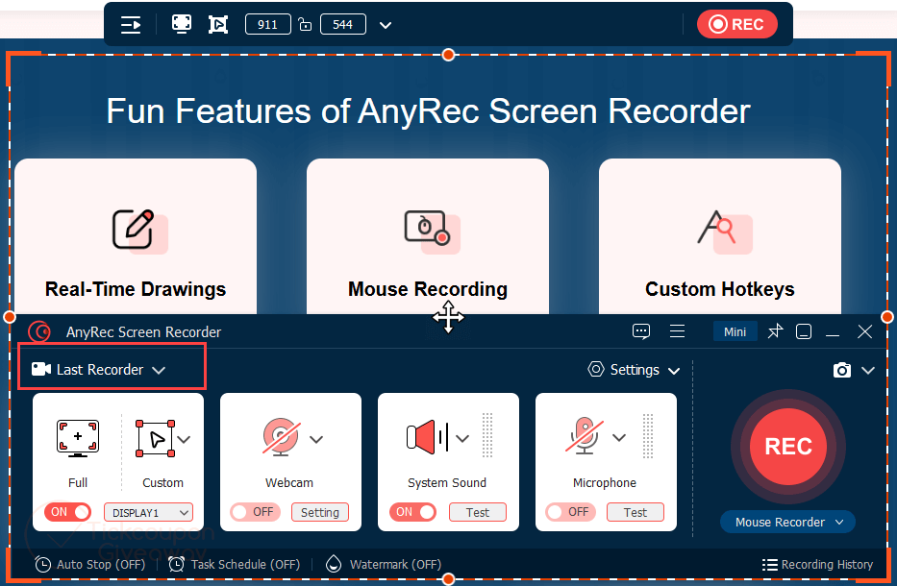Open the feedback chat bubble icon
The height and width of the screenshot is (586, 897).
click(640, 331)
